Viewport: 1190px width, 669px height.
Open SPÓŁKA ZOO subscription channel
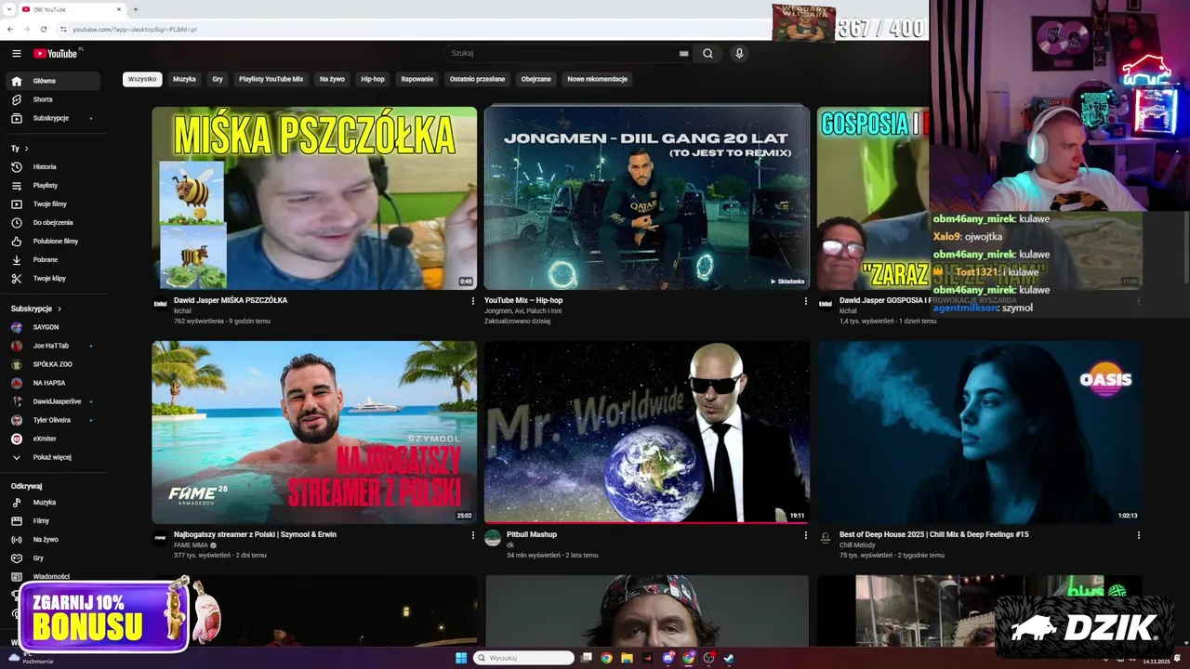[52, 364]
